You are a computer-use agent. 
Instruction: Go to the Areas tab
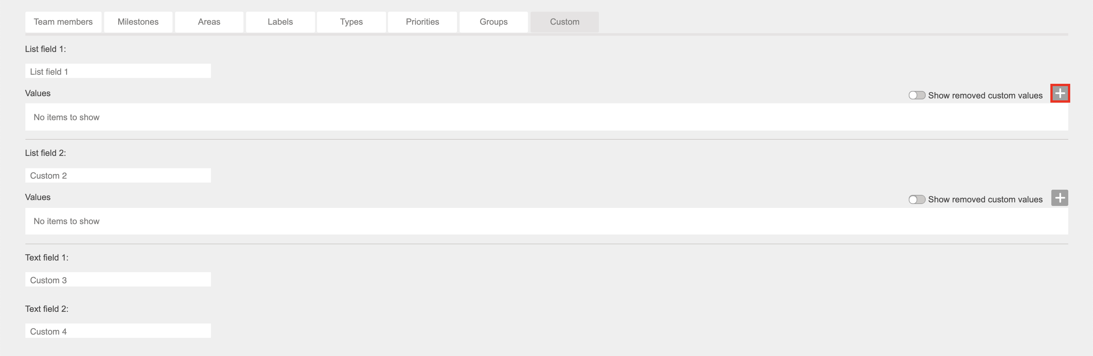209,22
